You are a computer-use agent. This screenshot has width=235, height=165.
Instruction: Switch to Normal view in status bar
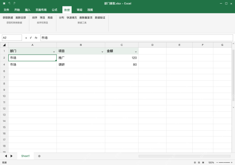[x=195, y=163]
